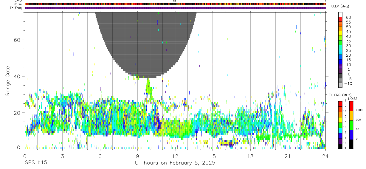
Task: Pick the orange segment of NOISE colorbar
Action: pos(351,116)
